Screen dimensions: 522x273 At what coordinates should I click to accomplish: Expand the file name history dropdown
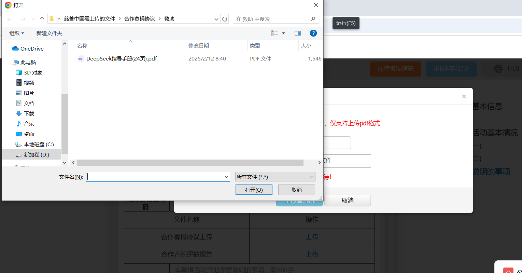(x=226, y=177)
